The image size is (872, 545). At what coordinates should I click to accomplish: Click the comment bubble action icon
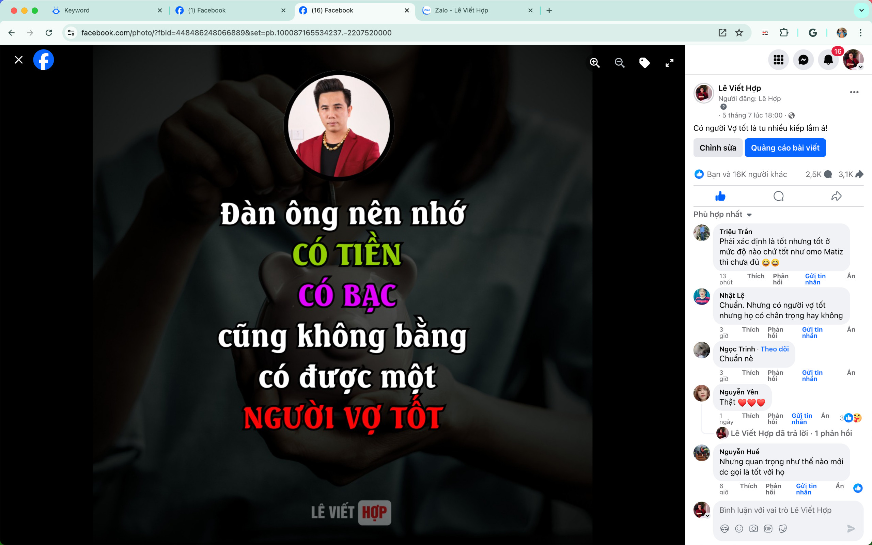pos(778,196)
